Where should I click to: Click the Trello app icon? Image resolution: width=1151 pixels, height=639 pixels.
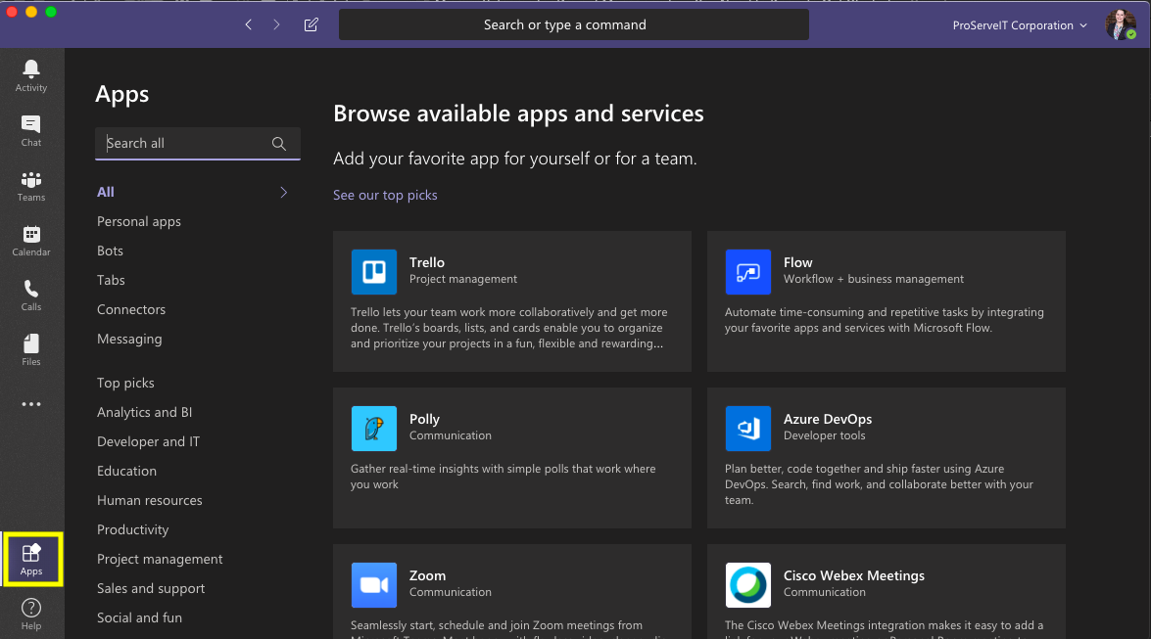pyautogui.click(x=373, y=272)
